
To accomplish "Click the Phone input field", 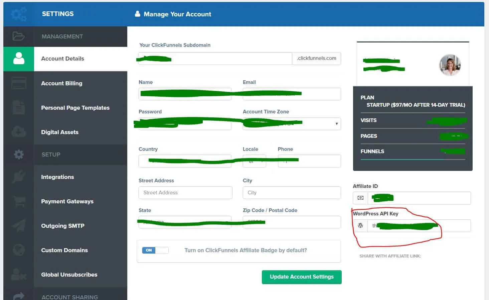I will pyautogui.click(x=309, y=161).
